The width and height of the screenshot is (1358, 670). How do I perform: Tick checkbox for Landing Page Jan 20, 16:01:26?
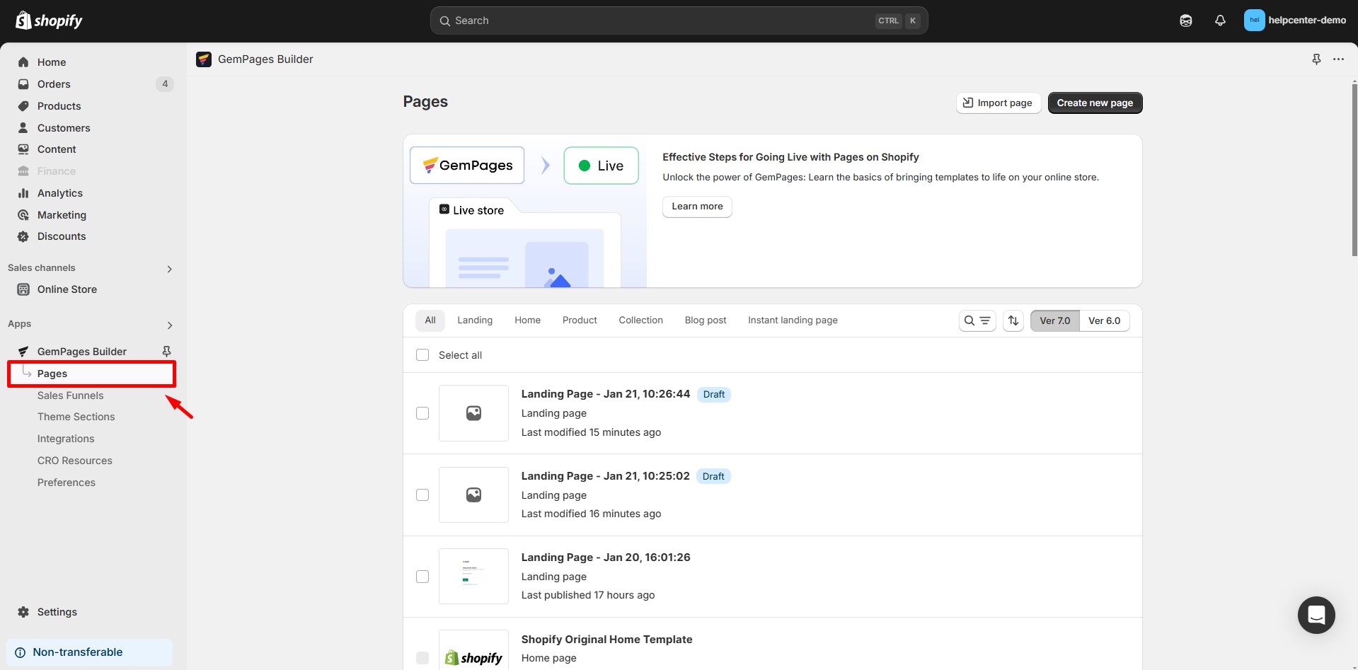tap(422, 577)
